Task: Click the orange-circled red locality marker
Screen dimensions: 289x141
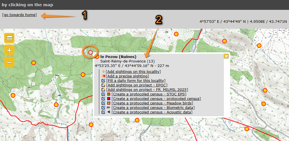Action: (x=90, y=52)
